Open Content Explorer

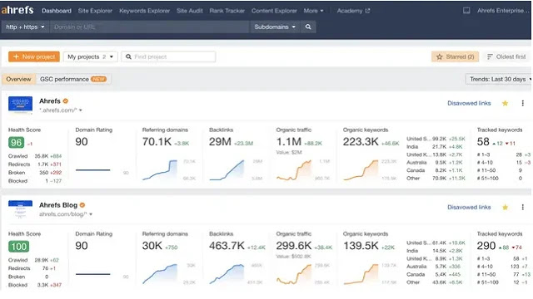[274, 11]
